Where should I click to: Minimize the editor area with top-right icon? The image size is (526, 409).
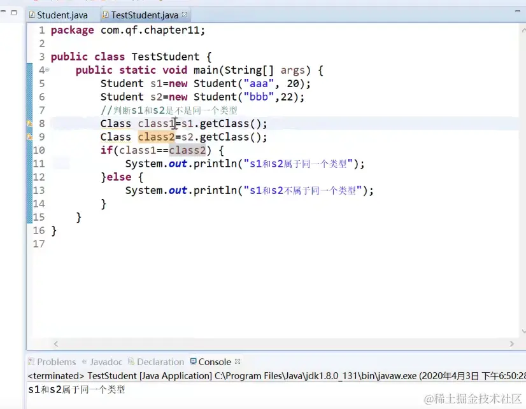517,11
